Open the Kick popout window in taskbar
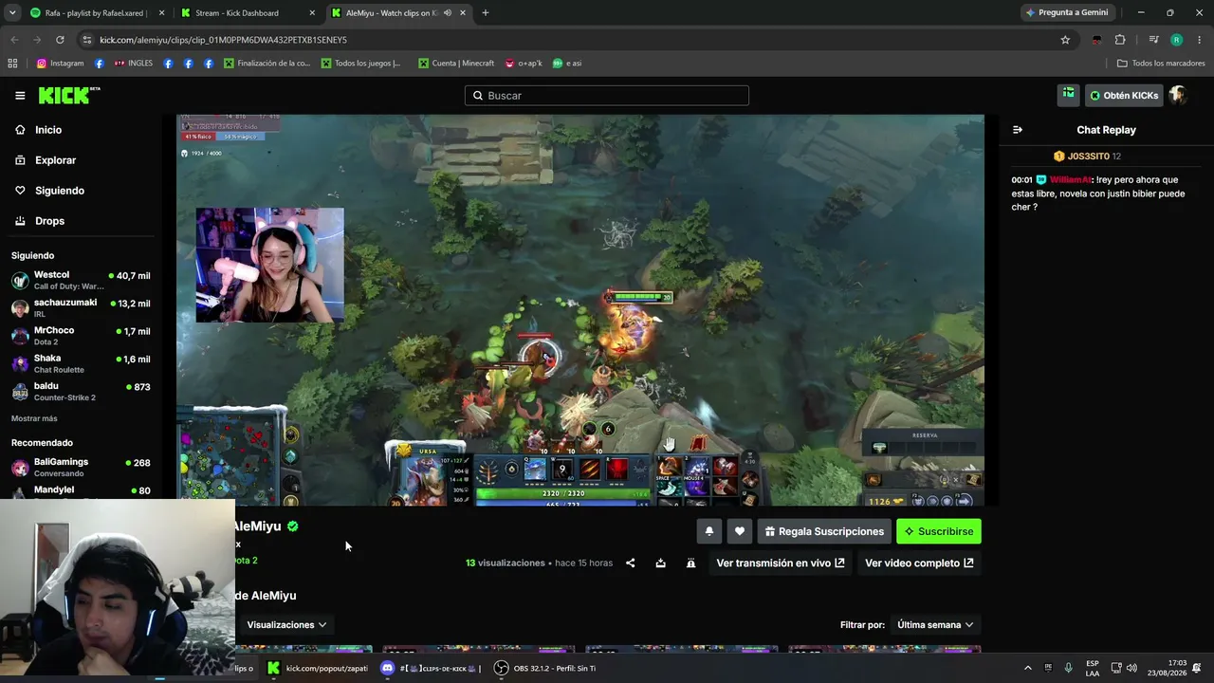 (318, 668)
